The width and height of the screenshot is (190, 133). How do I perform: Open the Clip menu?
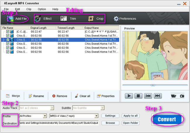coord(29,9)
